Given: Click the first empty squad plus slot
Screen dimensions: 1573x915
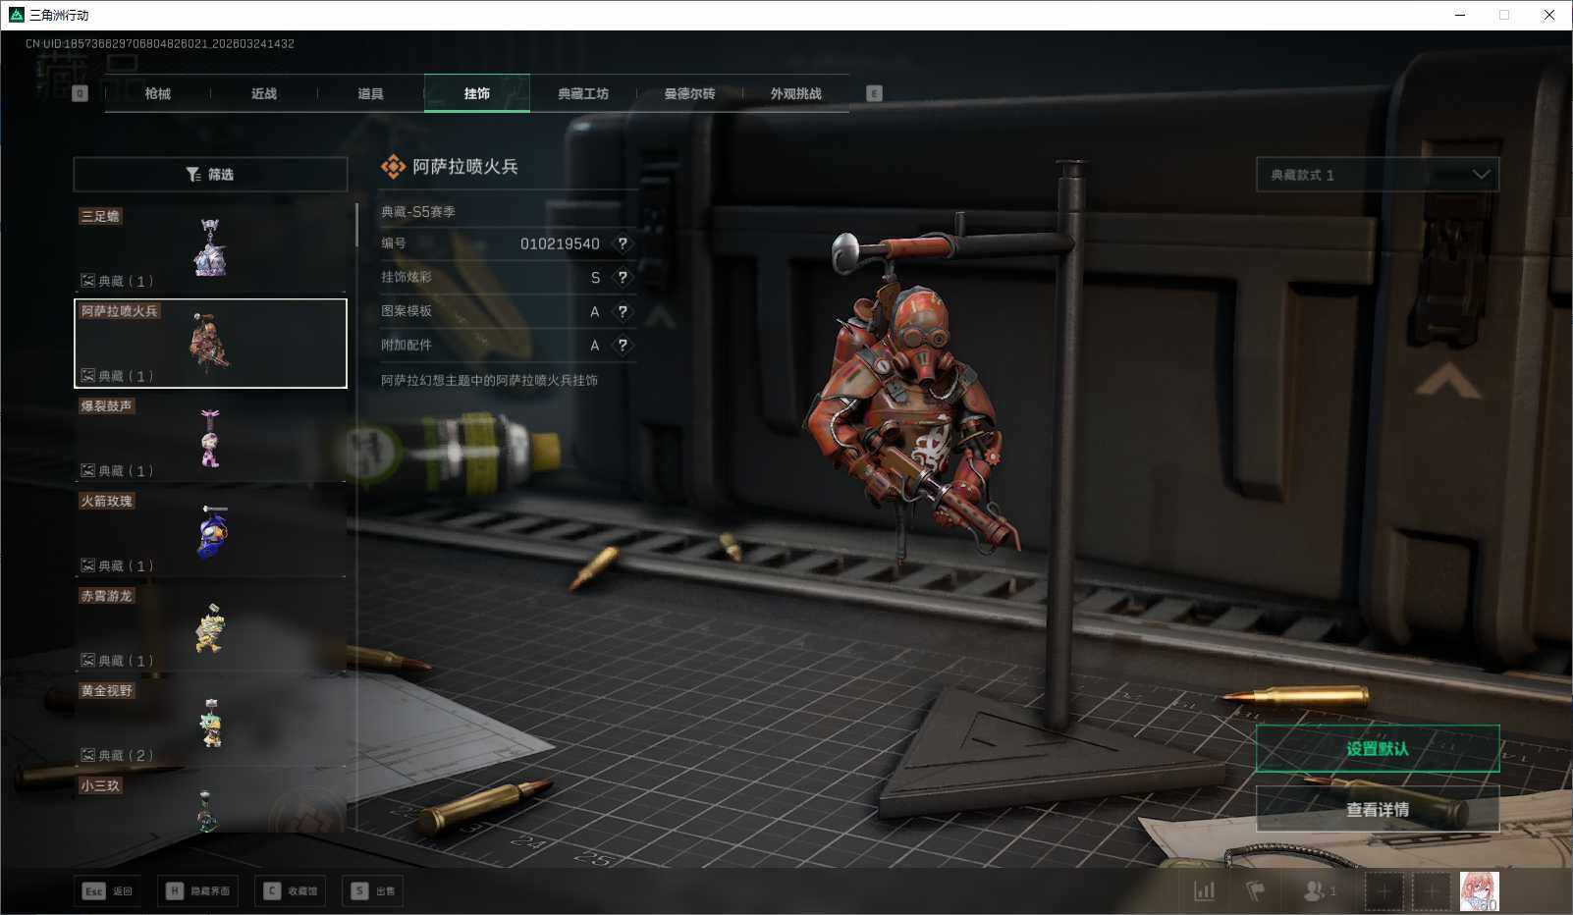Looking at the screenshot, I should 1383,890.
